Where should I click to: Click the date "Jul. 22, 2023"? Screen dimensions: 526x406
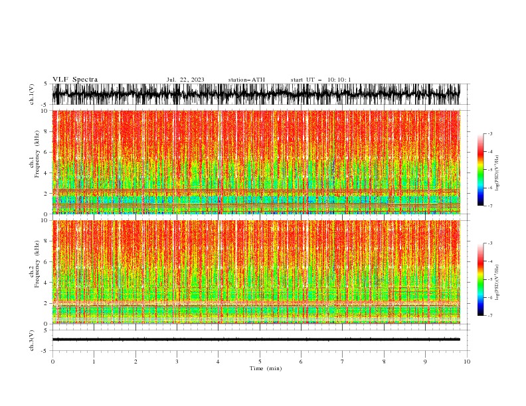pyautogui.click(x=185, y=80)
